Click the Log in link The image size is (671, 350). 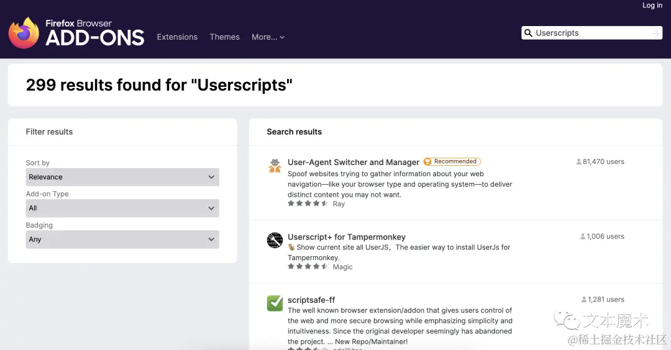pos(652,5)
